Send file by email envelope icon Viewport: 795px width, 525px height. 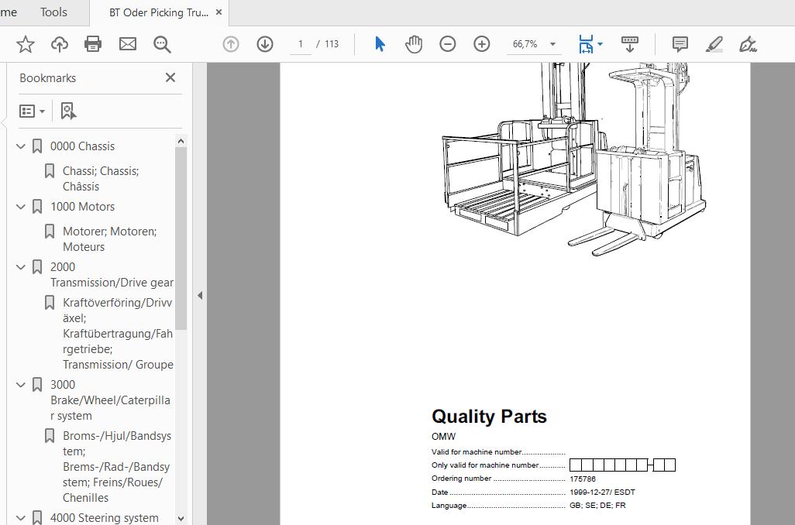(x=128, y=44)
